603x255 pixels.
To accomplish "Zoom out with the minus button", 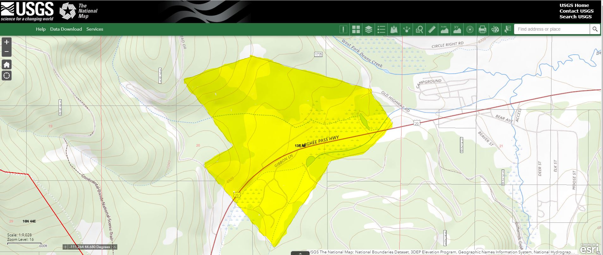I will (7, 52).
